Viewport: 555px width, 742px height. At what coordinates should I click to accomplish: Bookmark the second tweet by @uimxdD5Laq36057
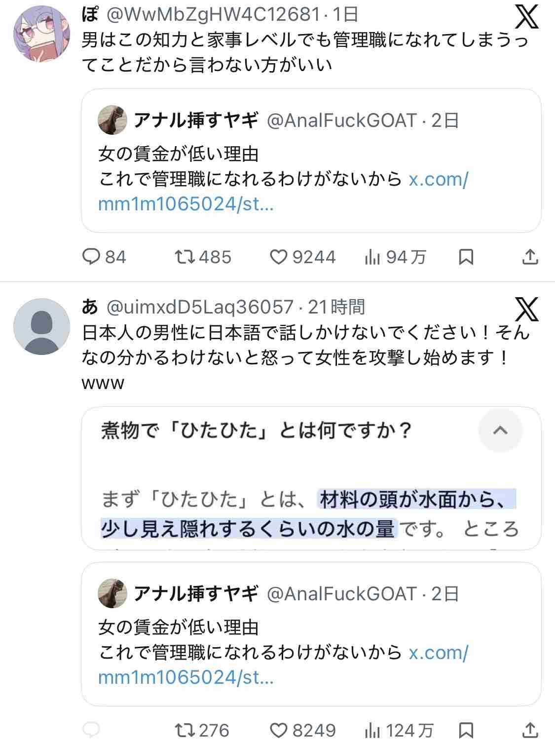(466, 730)
